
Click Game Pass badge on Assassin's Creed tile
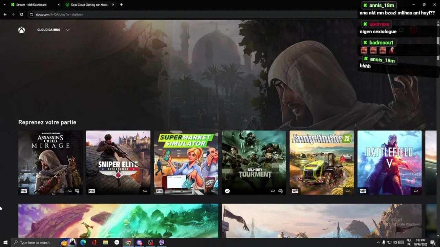click(24, 191)
